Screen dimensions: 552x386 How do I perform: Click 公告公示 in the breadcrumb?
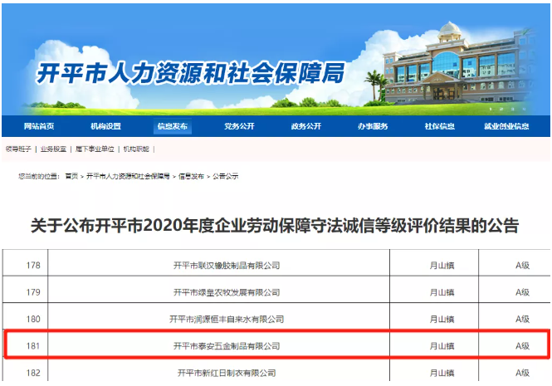coord(226,177)
